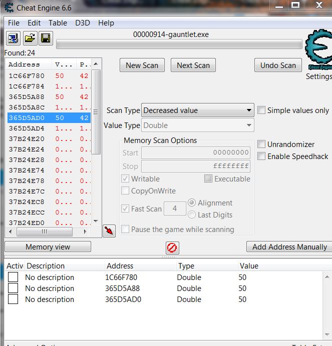
Task: Open the D3D menu
Action: 83,23
